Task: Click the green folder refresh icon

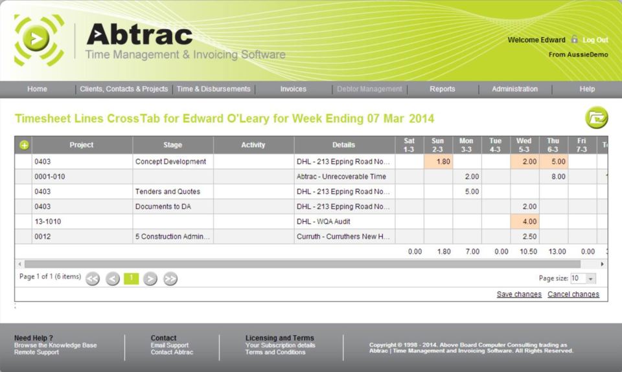Action: point(596,118)
